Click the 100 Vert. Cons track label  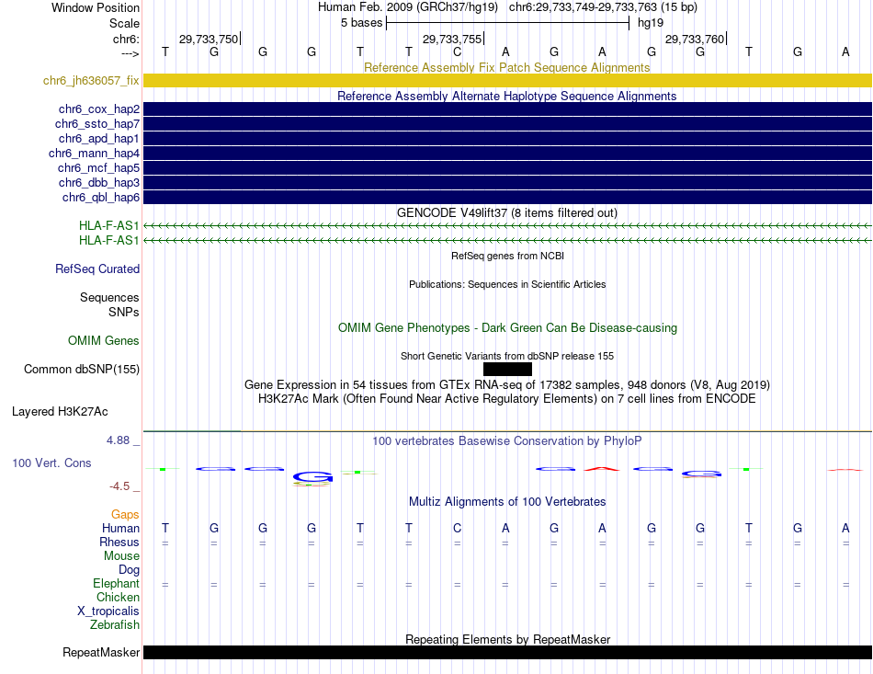coord(51,463)
